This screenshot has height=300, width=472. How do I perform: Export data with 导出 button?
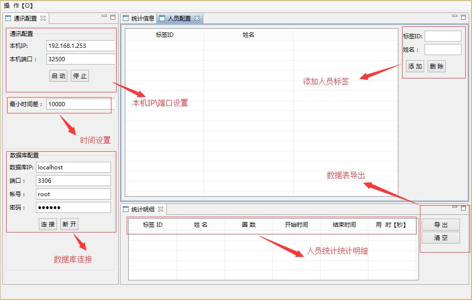tap(441, 225)
